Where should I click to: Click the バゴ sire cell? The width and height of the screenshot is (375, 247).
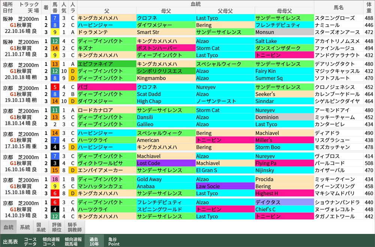click(106, 87)
